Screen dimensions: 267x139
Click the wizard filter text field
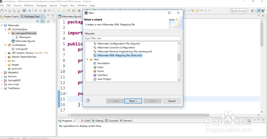coord(133,38)
